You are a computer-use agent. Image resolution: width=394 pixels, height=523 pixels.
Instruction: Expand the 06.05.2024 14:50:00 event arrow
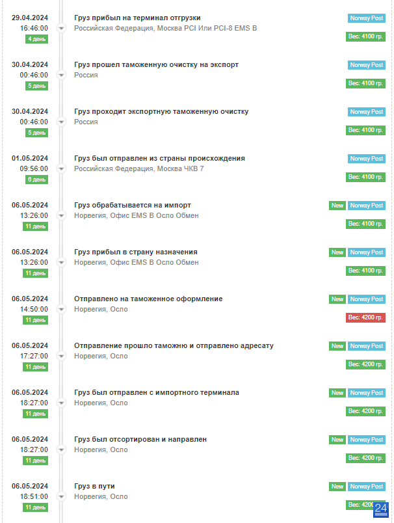coord(61,309)
